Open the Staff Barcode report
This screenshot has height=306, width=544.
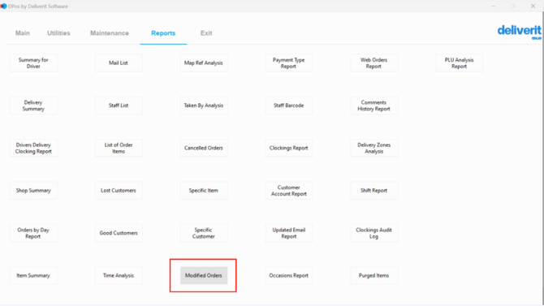pos(289,106)
